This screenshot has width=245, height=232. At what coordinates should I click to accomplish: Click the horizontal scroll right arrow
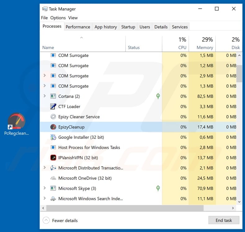(x=233, y=208)
